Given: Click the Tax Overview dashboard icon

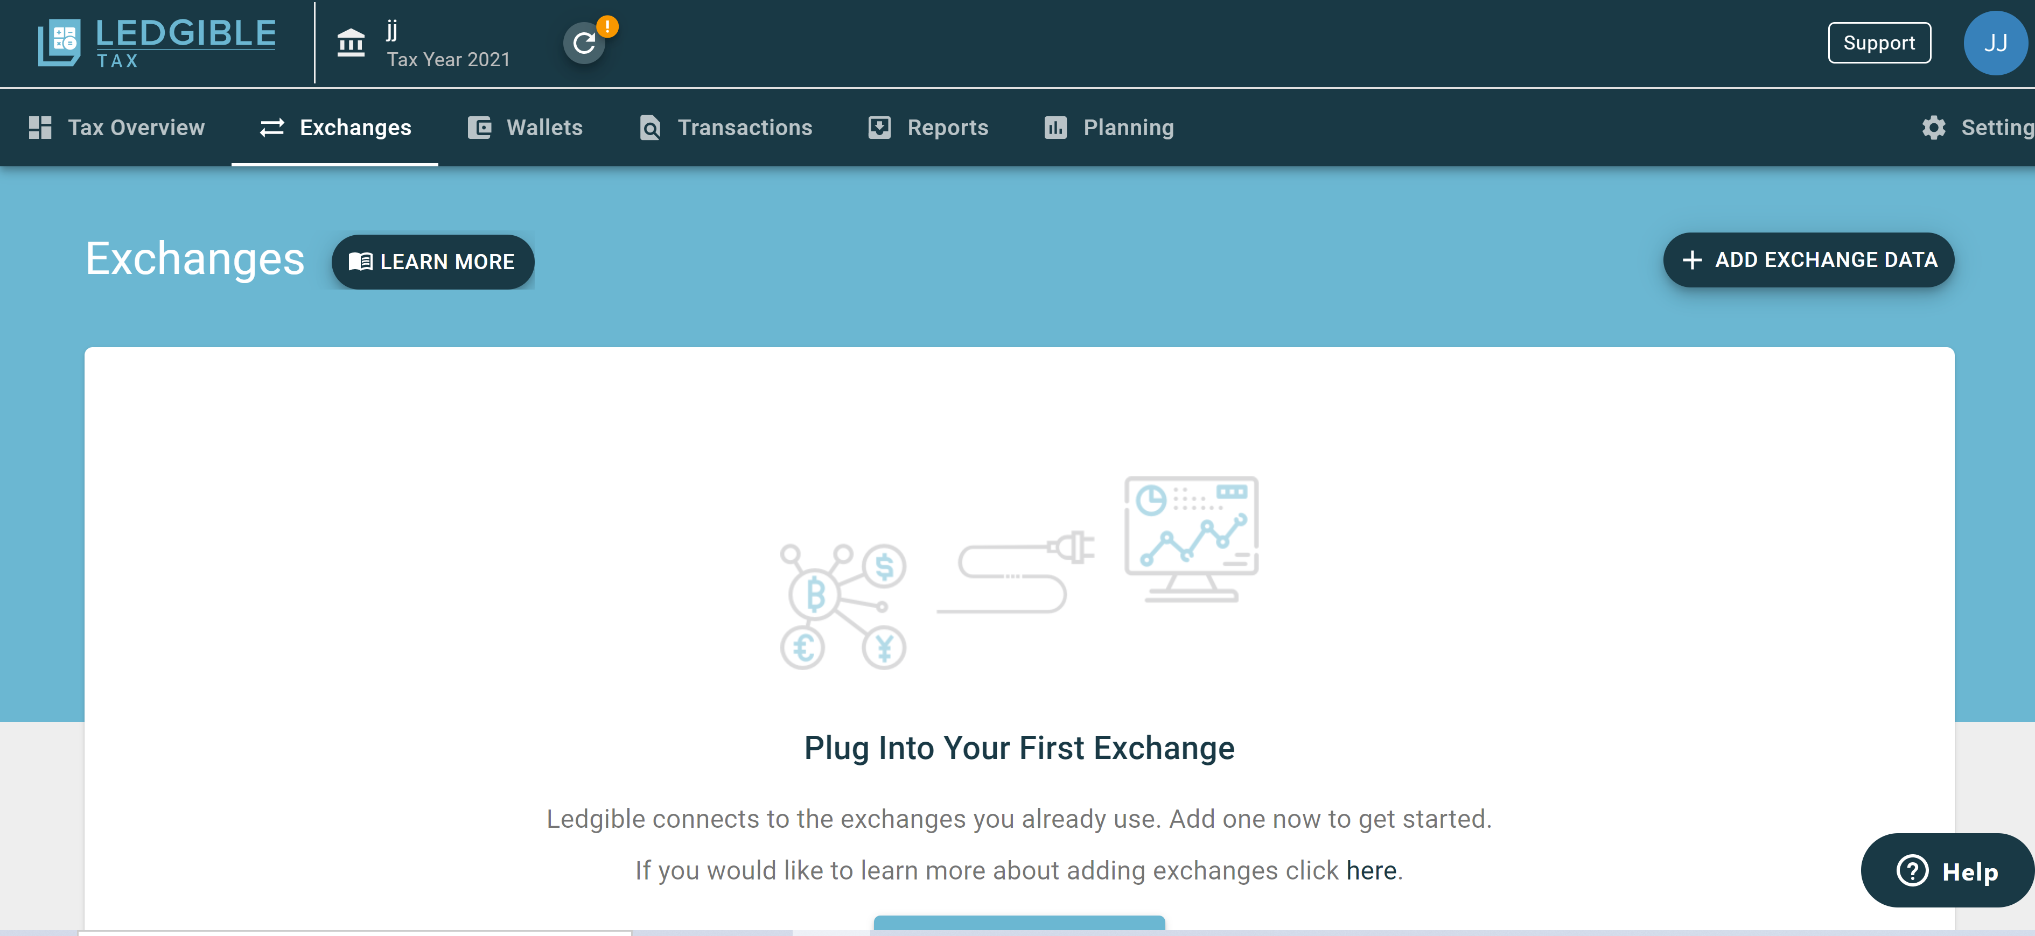Looking at the screenshot, I should pyautogui.click(x=40, y=127).
